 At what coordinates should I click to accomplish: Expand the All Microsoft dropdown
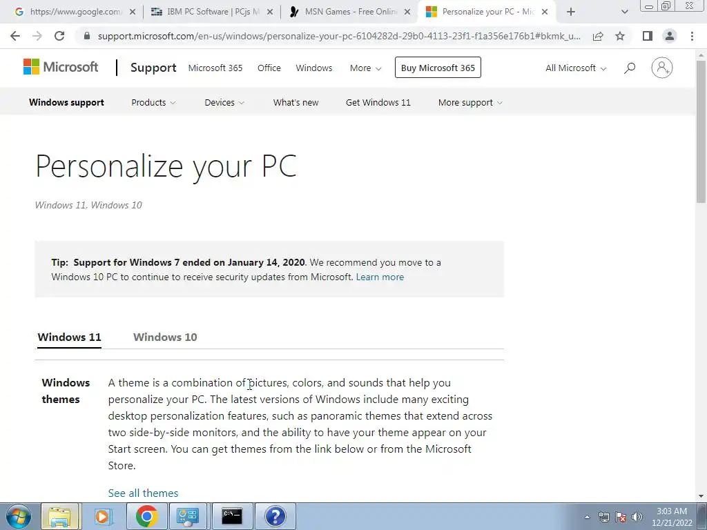click(x=576, y=68)
